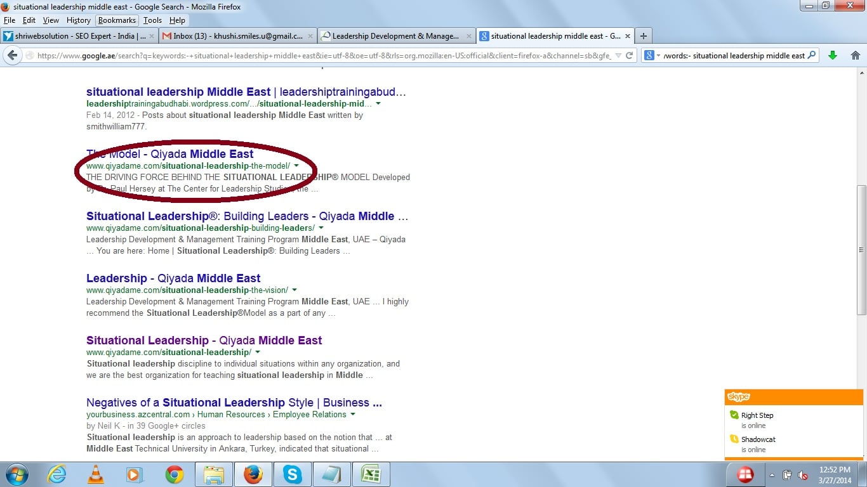Launch Google Chrome from the taskbar
The width and height of the screenshot is (867, 487).
pos(175,474)
